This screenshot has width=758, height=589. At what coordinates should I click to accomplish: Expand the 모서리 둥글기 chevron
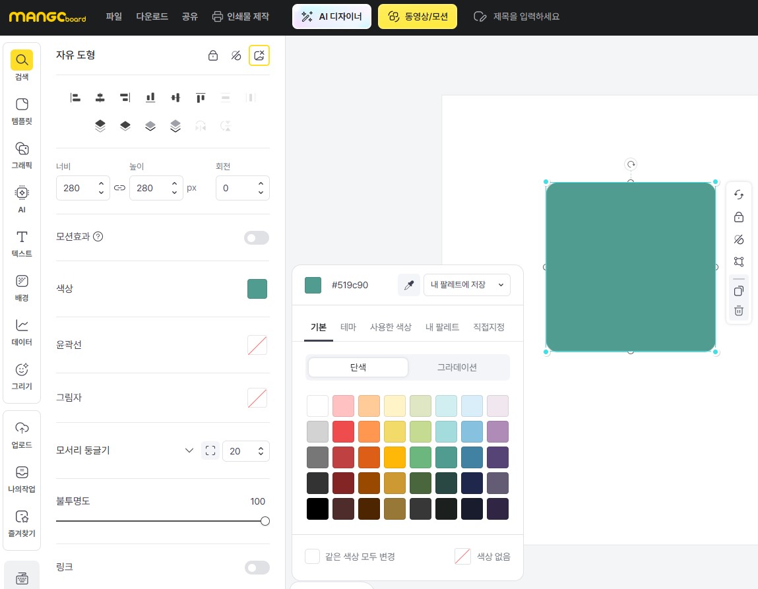[x=189, y=450]
